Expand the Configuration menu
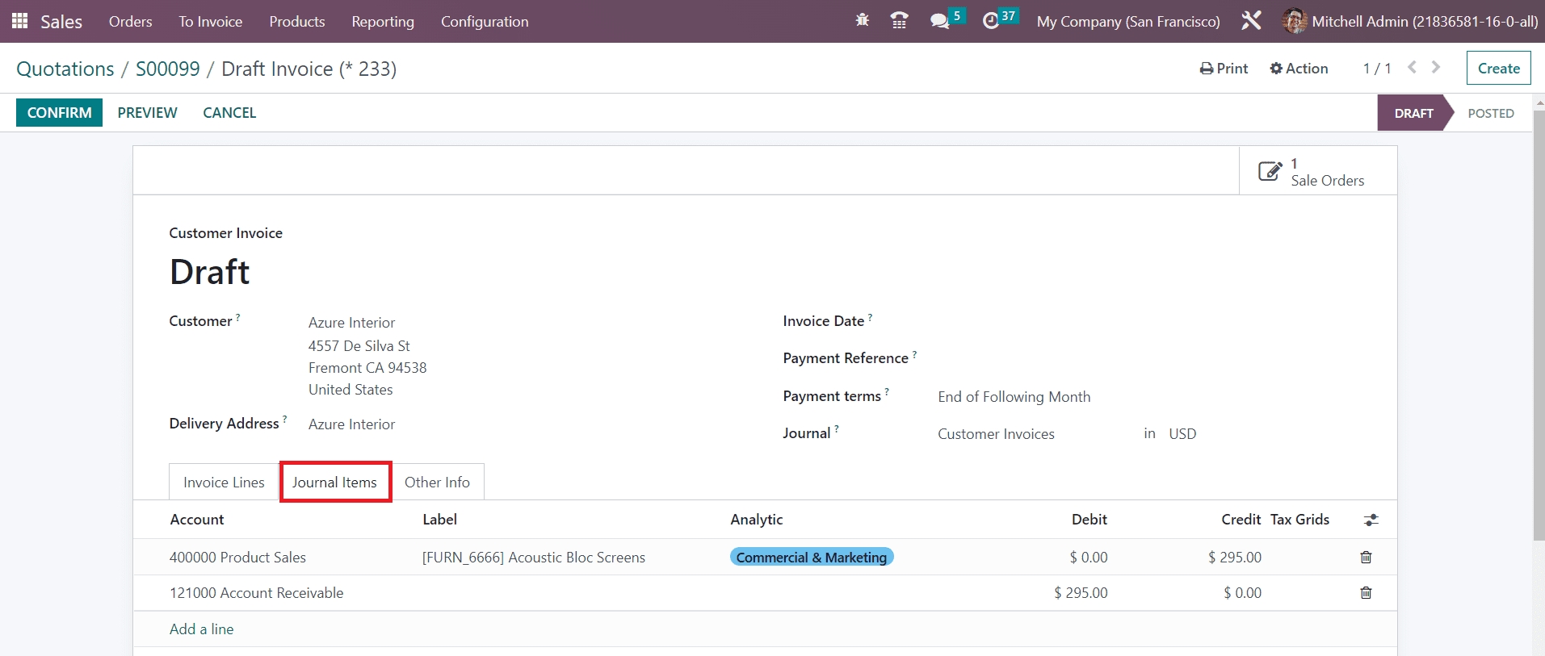1545x656 pixels. [485, 22]
